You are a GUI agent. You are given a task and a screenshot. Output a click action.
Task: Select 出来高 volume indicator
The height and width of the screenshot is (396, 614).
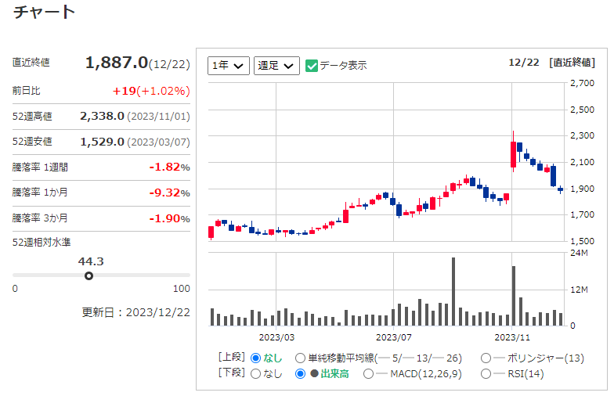pos(300,374)
